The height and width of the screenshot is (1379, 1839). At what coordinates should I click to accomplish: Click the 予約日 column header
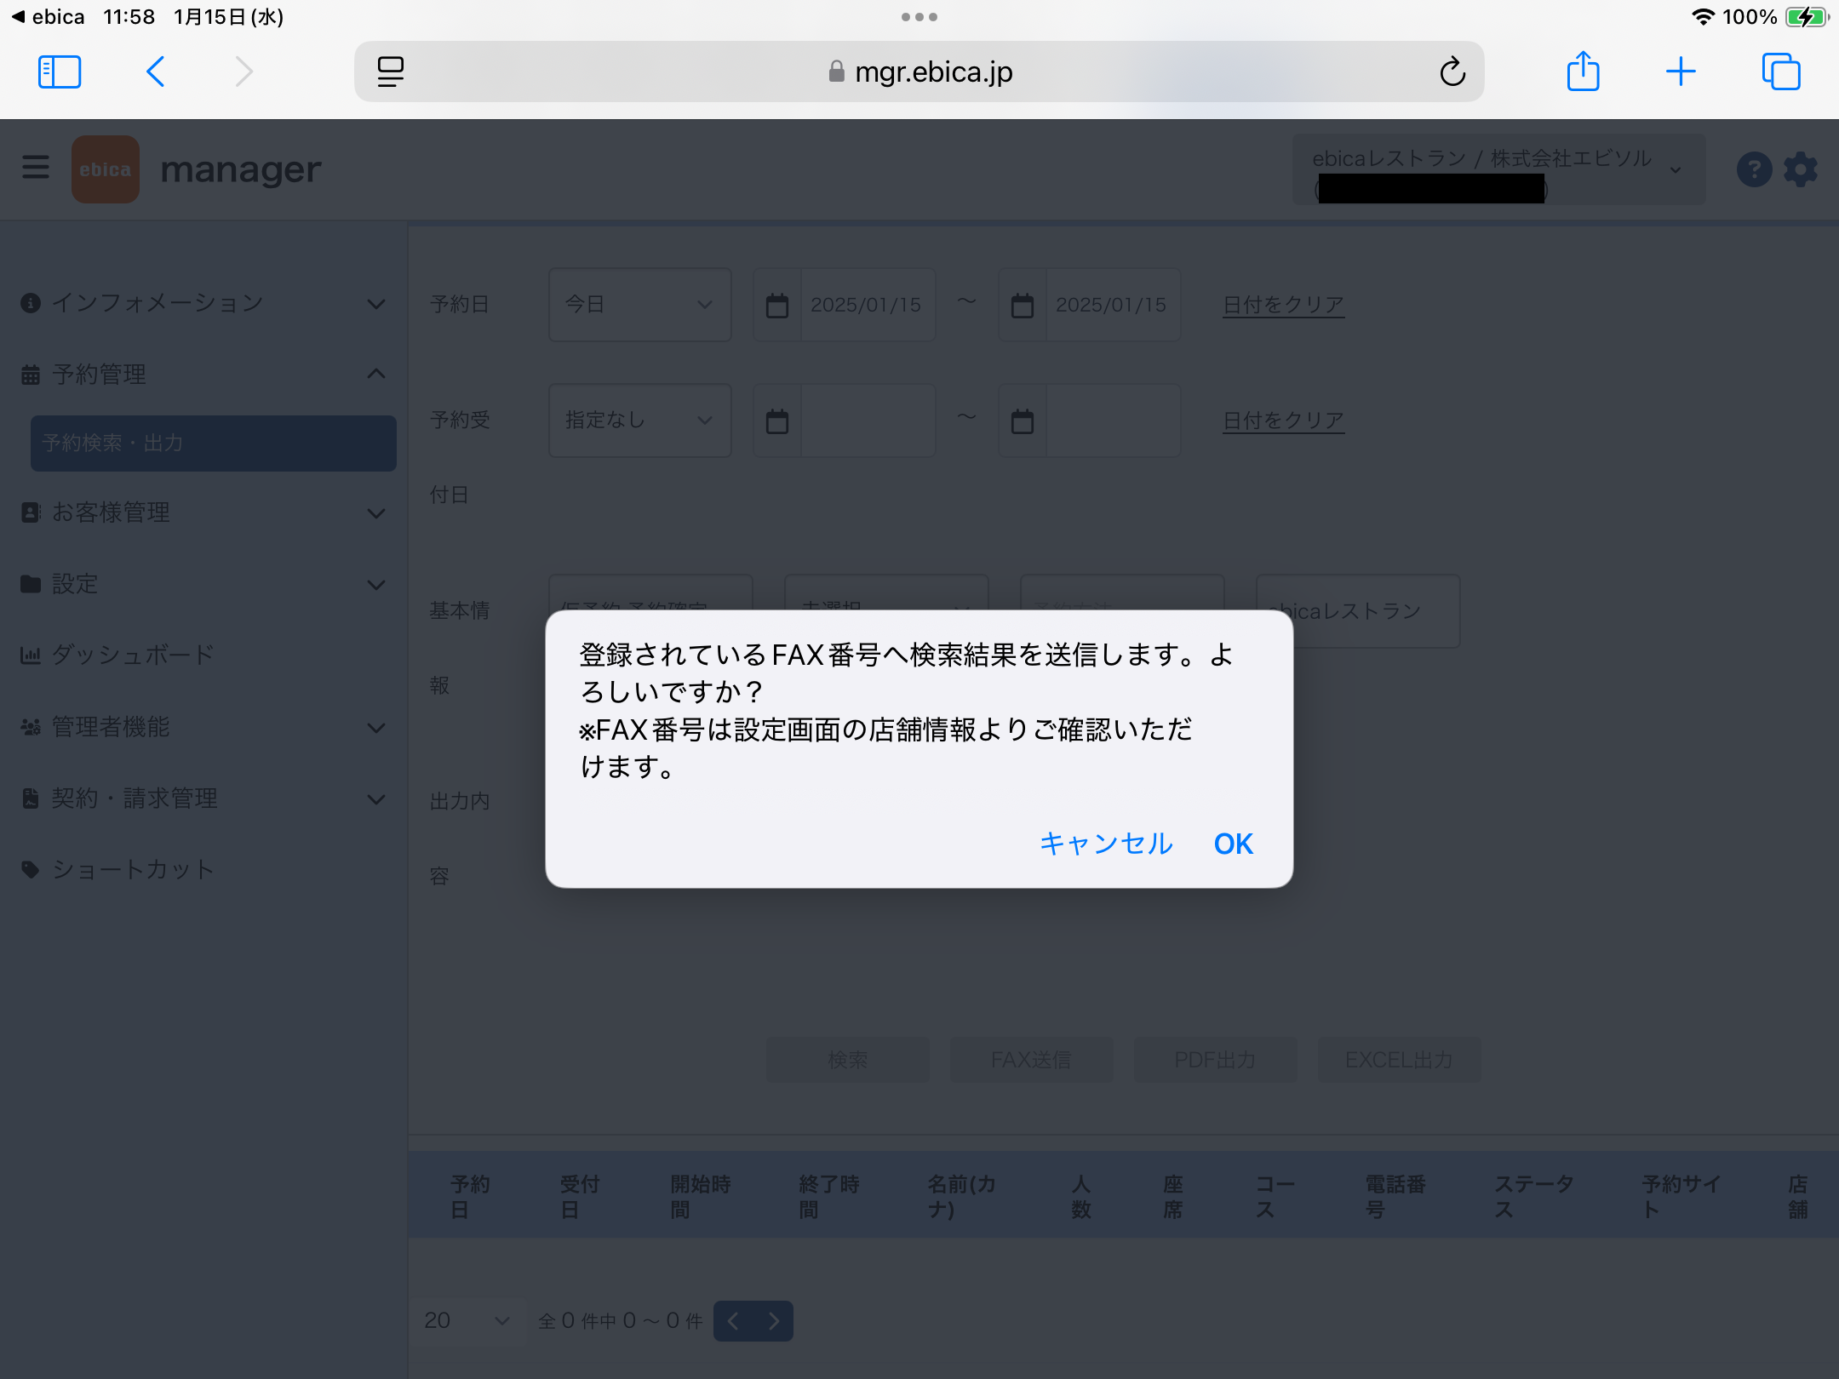[470, 1196]
